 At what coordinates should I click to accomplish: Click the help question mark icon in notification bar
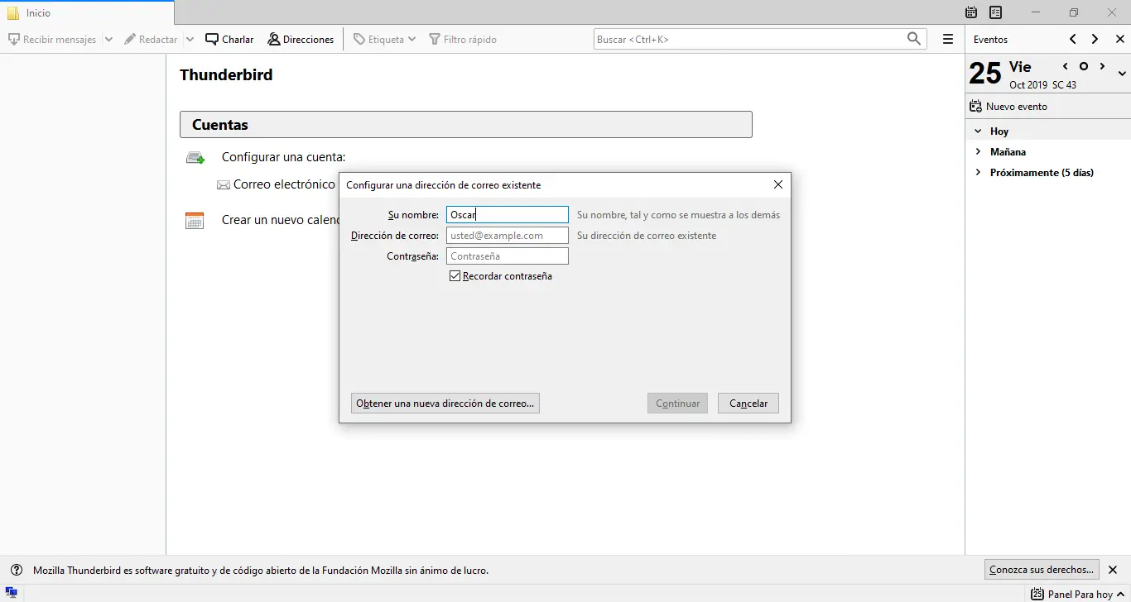(17, 570)
